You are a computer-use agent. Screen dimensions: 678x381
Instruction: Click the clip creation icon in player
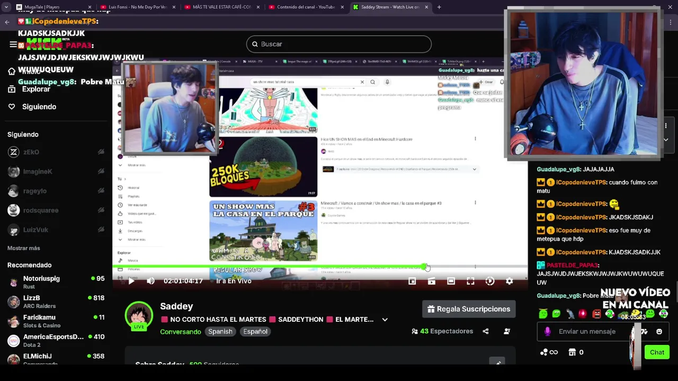[432, 281]
